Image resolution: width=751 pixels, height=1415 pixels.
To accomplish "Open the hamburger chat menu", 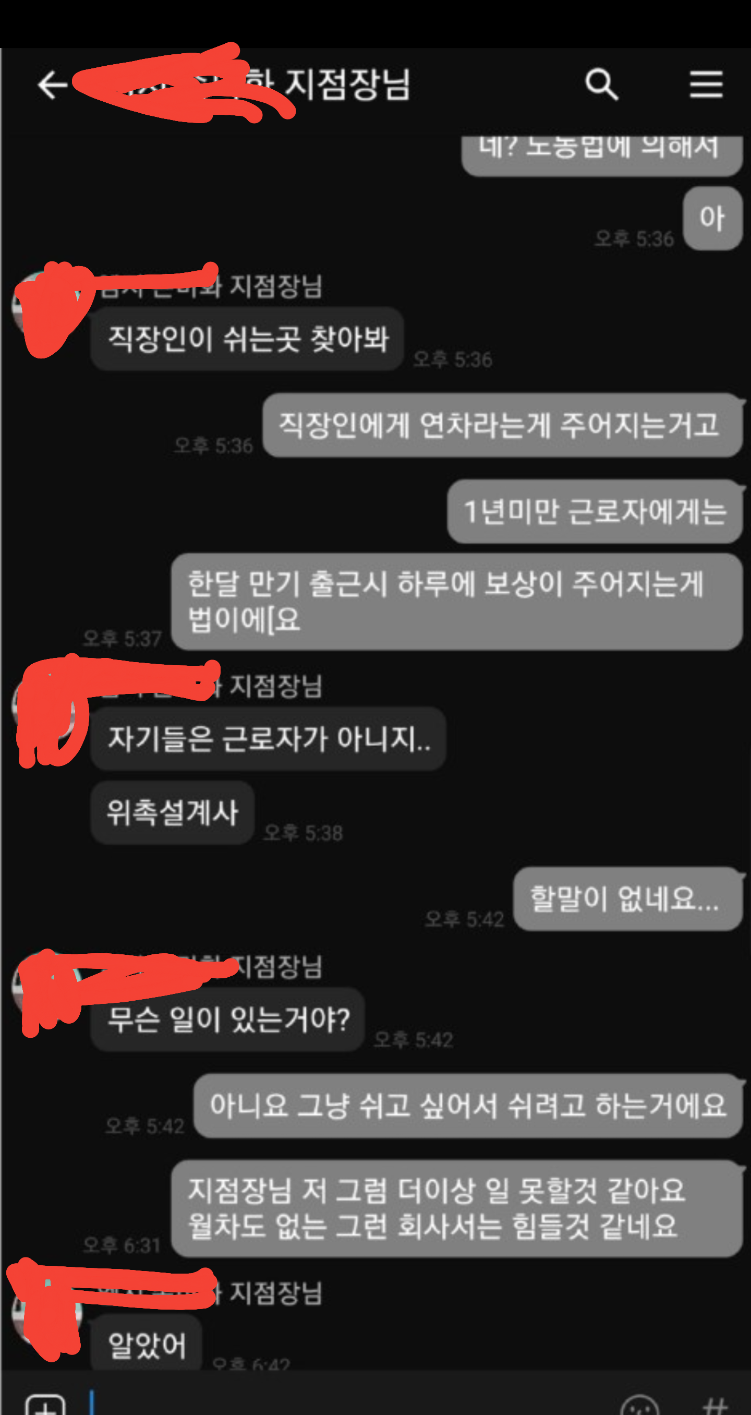I will (x=706, y=85).
